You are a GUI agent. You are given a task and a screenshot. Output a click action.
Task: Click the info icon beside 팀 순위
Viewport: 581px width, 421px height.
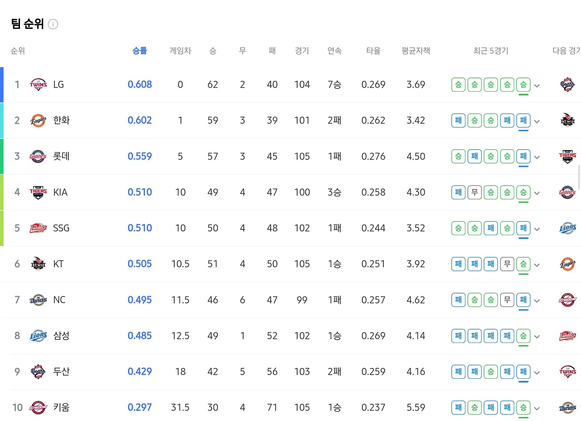click(x=53, y=24)
